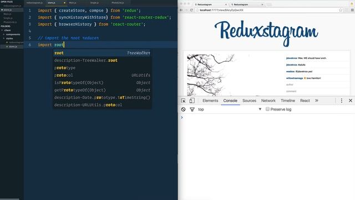Click 'compse' in line 1 import
The height and width of the screenshot is (200, 355).
[96, 11]
